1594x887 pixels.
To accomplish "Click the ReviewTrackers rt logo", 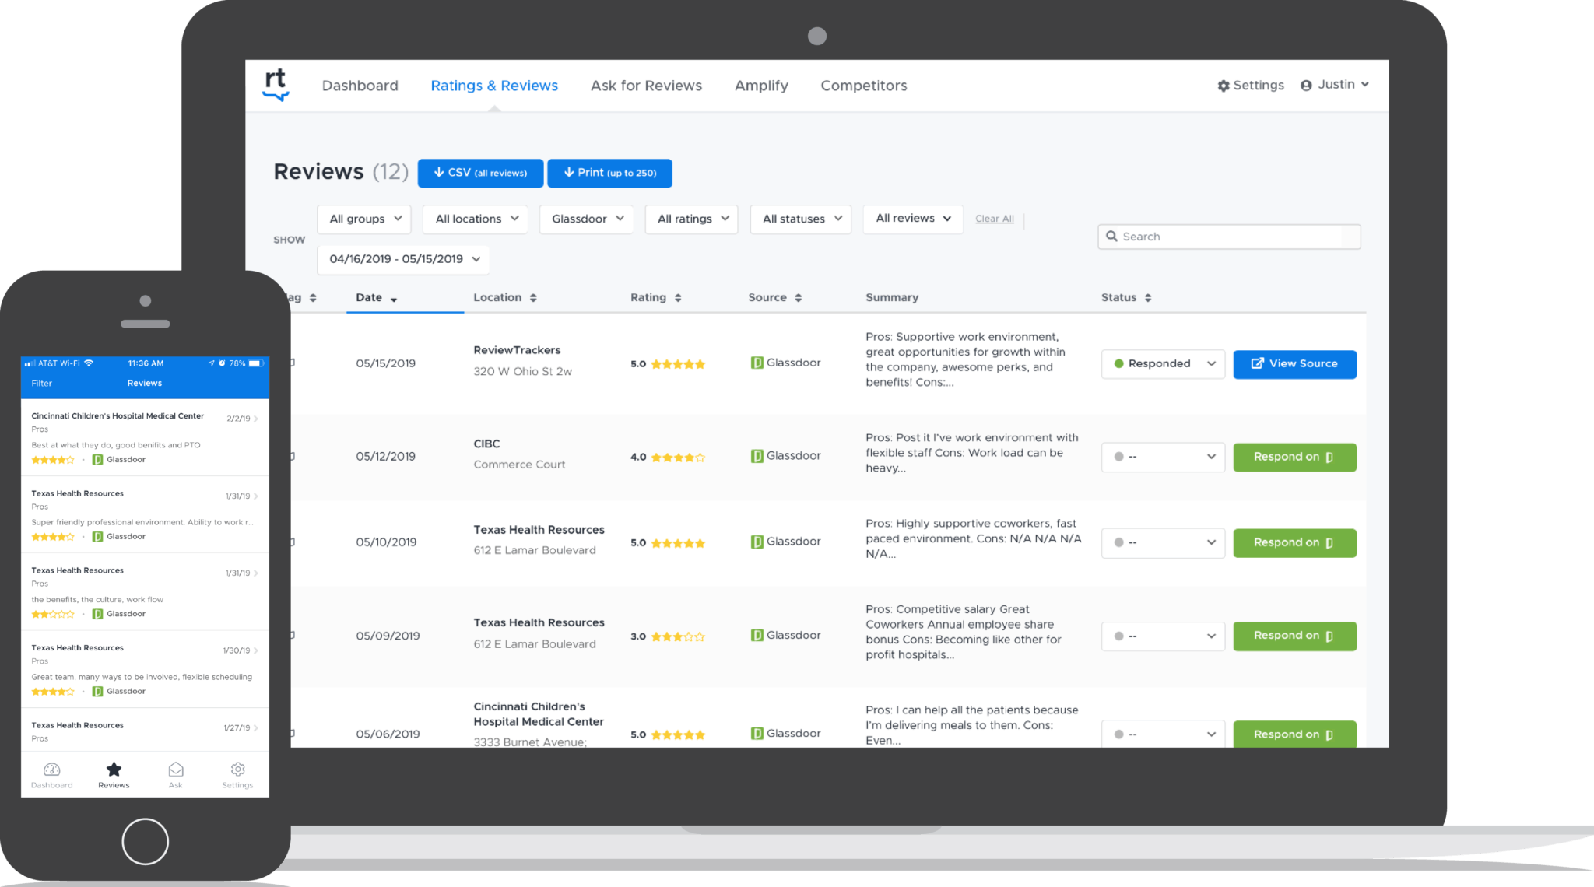I will coord(276,86).
